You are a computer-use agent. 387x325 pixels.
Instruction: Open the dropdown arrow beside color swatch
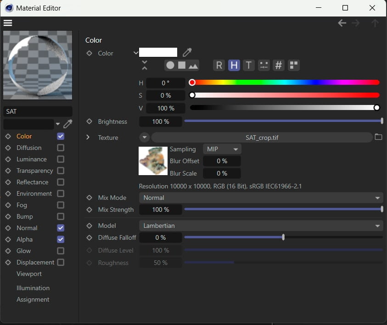(x=136, y=53)
